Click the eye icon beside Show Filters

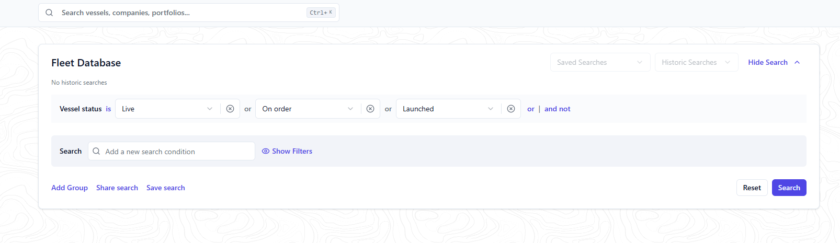click(266, 151)
